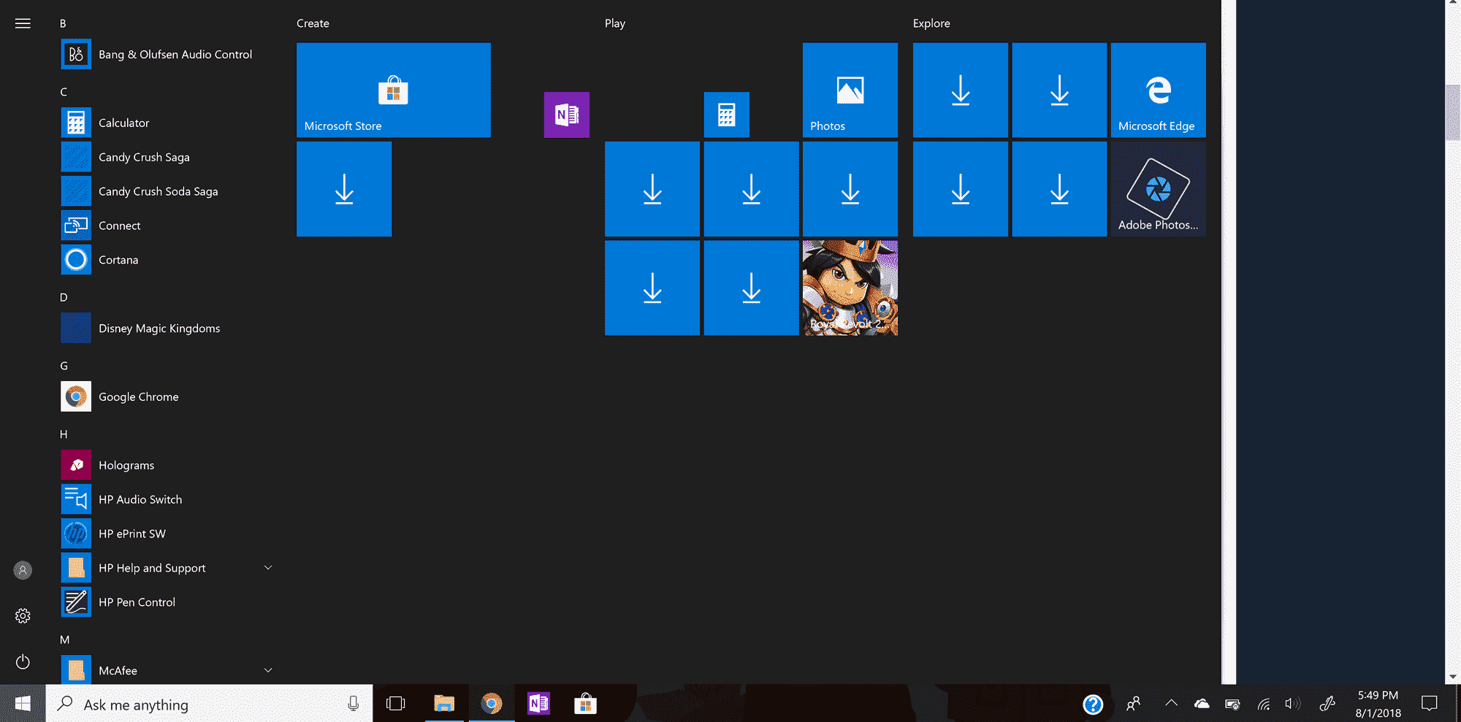Click the microphone icon in search box
The image size is (1461, 722).
point(353,704)
